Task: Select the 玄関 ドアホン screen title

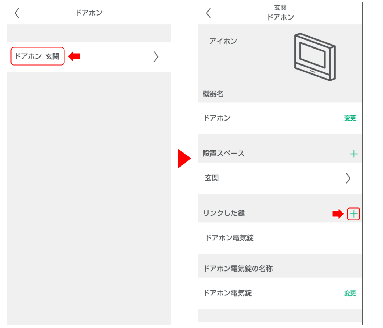Action: 281,12
